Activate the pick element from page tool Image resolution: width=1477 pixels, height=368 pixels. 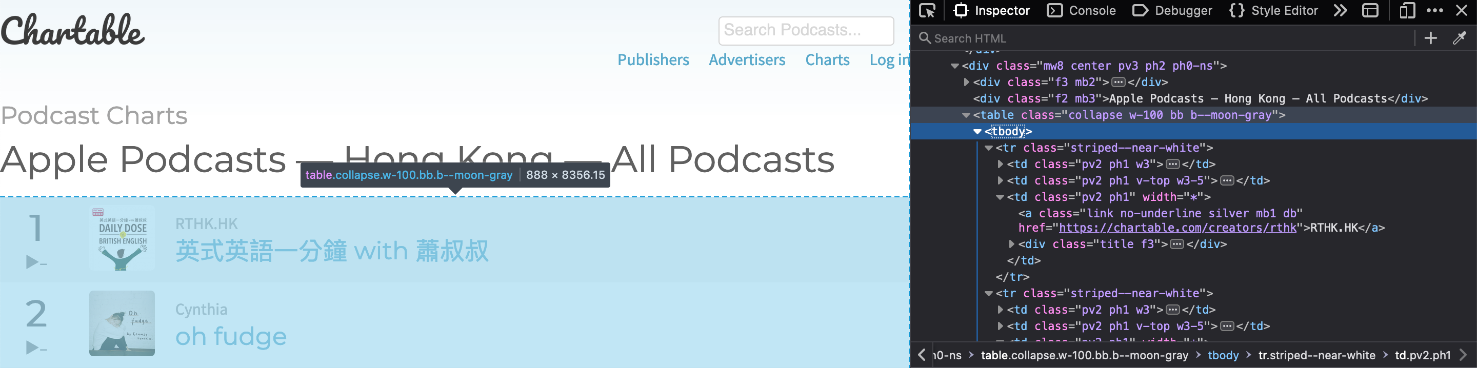[x=927, y=11]
